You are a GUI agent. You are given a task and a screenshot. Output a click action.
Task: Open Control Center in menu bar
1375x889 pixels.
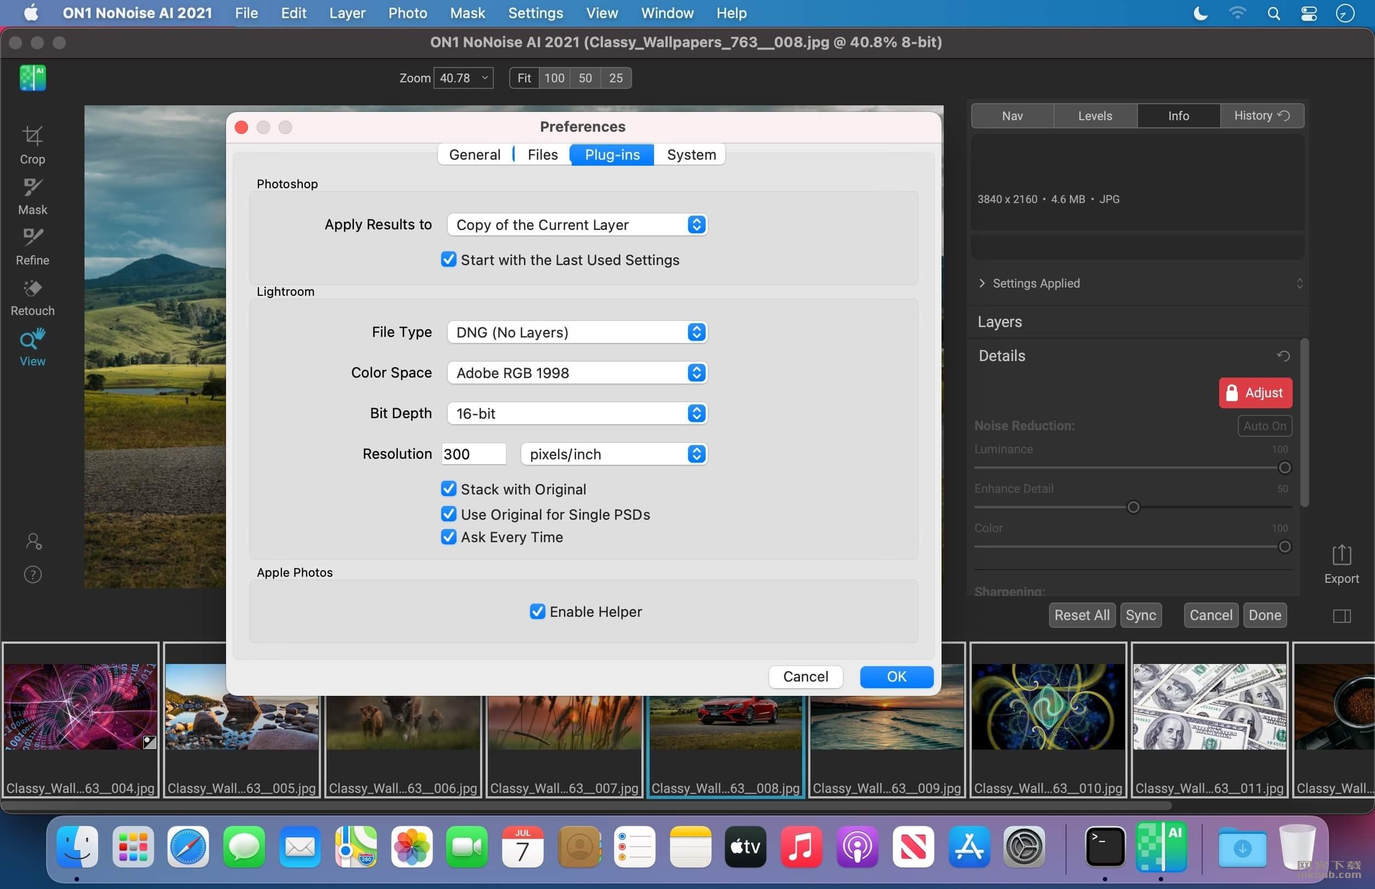1308,13
